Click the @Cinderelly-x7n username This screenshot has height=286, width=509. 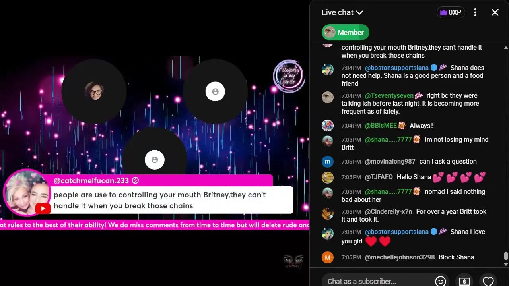pyautogui.click(x=389, y=212)
